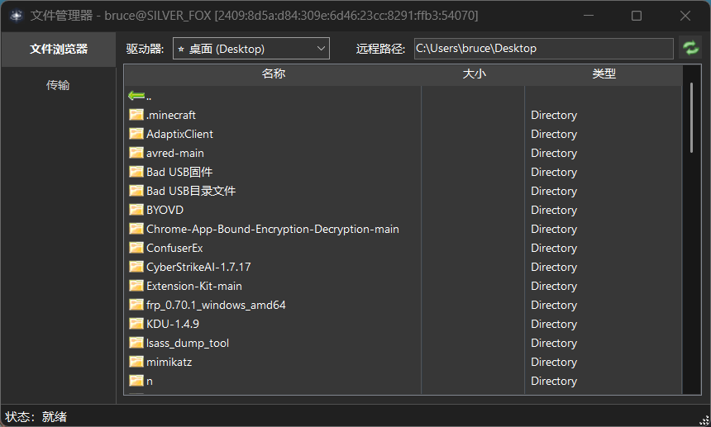Select the 'CyberStrikeAI-1.7.17' folder name
The height and width of the screenshot is (427, 711).
(198, 267)
